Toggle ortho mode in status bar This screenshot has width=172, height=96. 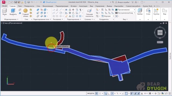pos(109,93)
